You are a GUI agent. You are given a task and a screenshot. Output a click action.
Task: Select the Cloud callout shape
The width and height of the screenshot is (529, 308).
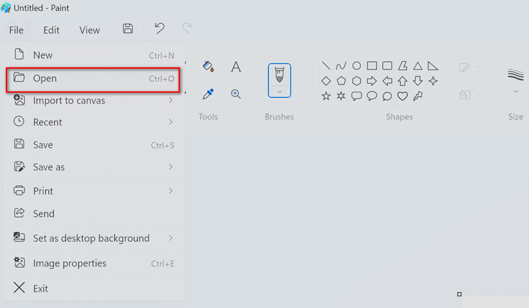(387, 96)
